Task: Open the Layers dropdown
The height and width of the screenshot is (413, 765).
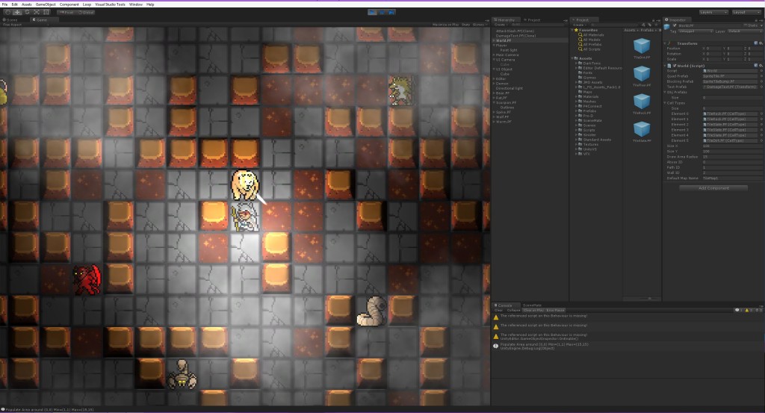Action: click(713, 12)
